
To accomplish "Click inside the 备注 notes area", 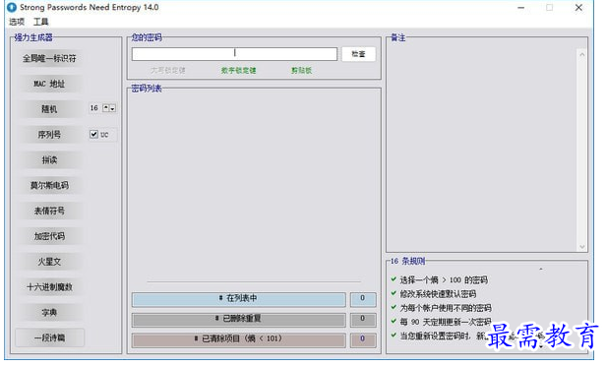I will 482,150.
